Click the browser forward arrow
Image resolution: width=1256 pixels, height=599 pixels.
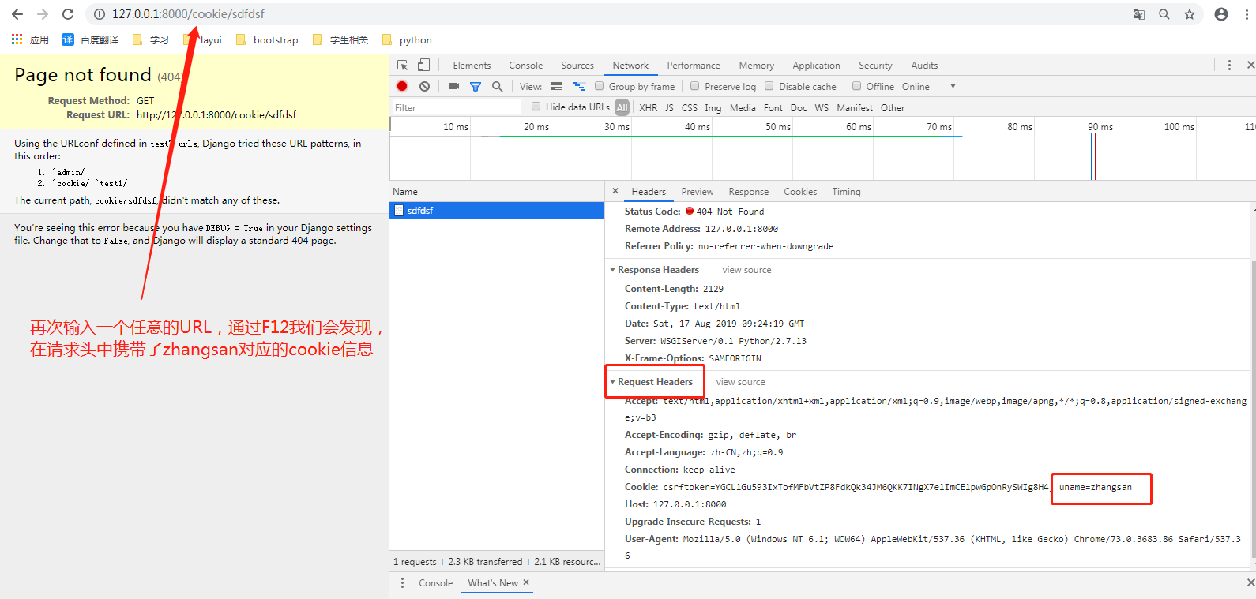[43, 14]
